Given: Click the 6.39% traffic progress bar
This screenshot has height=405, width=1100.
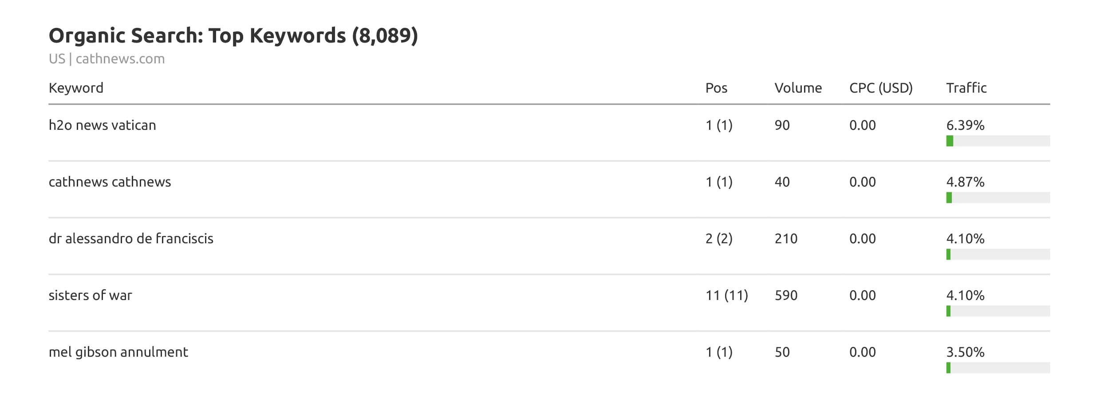Looking at the screenshot, I should [997, 141].
